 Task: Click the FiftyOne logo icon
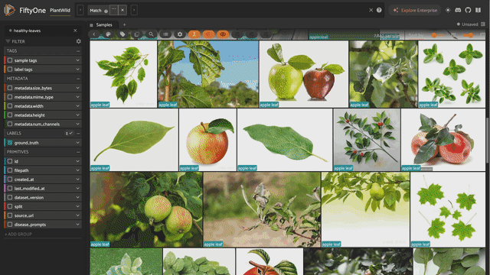point(9,10)
